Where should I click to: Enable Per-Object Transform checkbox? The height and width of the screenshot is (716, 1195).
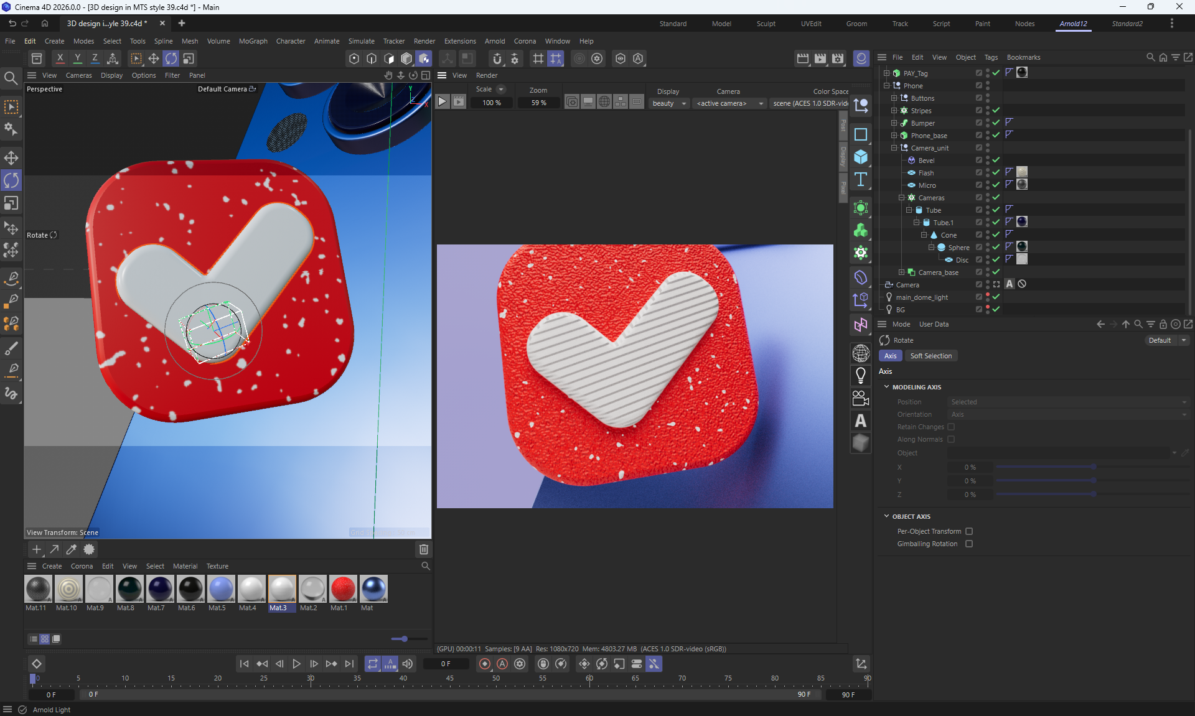tap(969, 531)
